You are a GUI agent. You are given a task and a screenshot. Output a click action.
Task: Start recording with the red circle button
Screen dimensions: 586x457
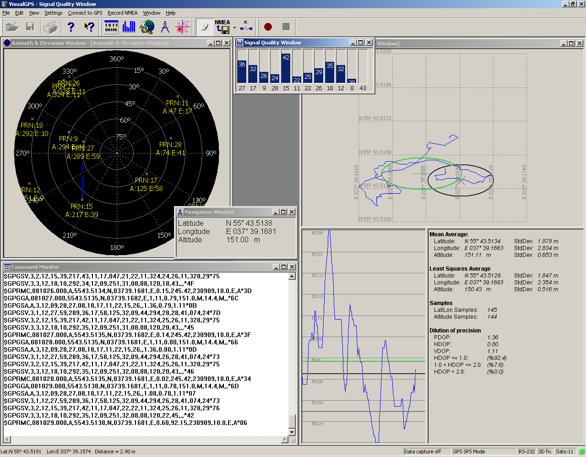[268, 27]
